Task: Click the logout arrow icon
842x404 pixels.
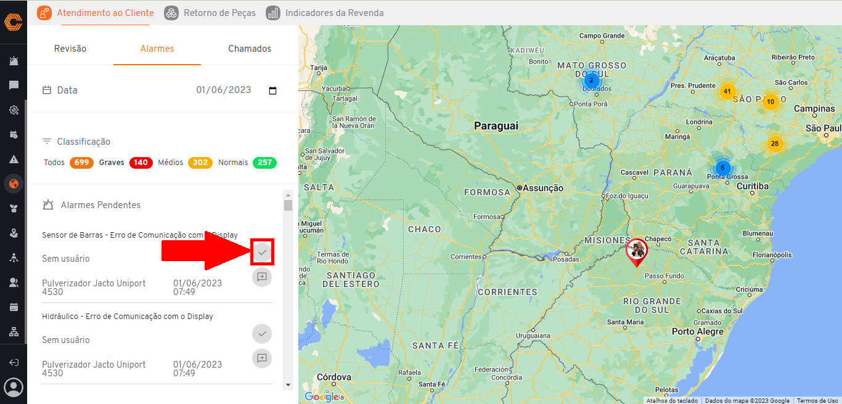Action: (x=14, y=363)
